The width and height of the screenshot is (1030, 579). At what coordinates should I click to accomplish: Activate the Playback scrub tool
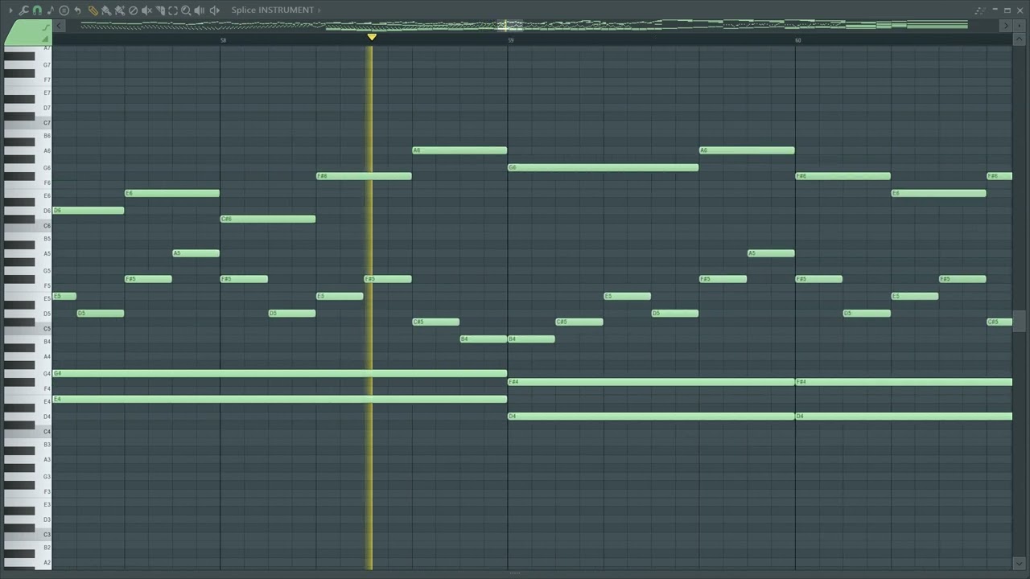click(200, 10)
